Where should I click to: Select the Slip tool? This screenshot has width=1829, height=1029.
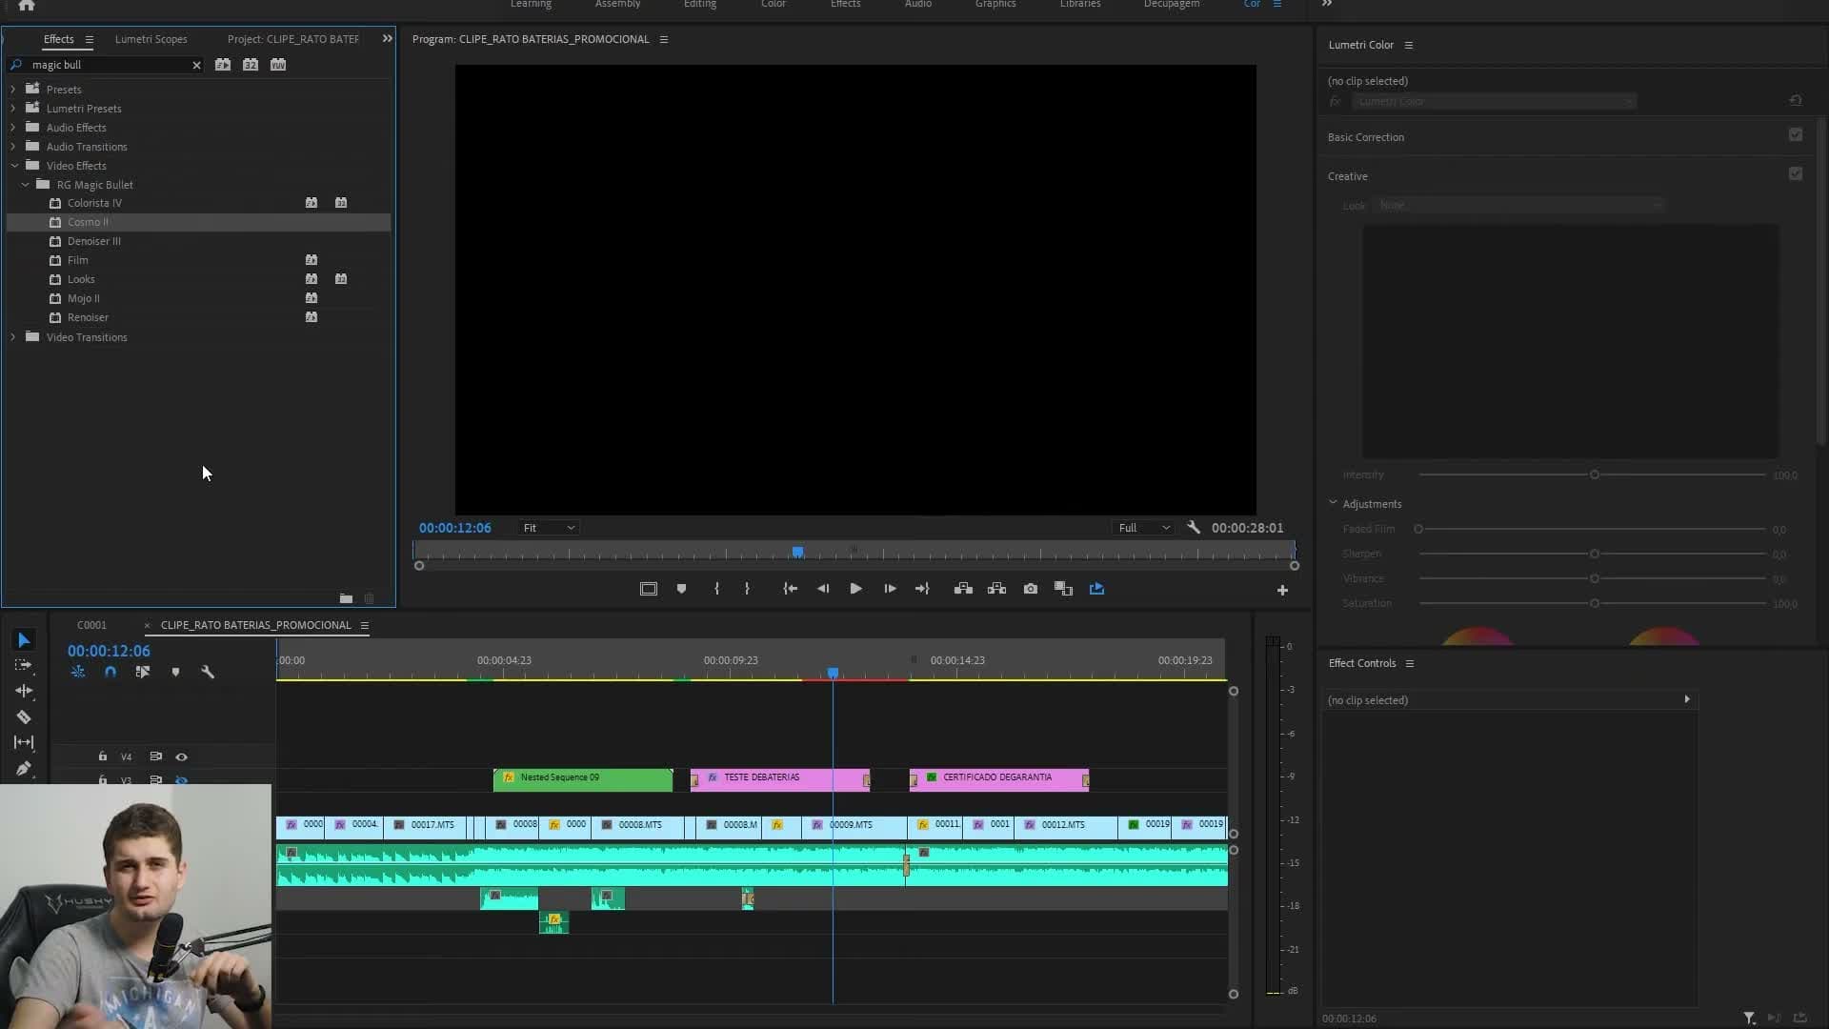coord(24,742)
